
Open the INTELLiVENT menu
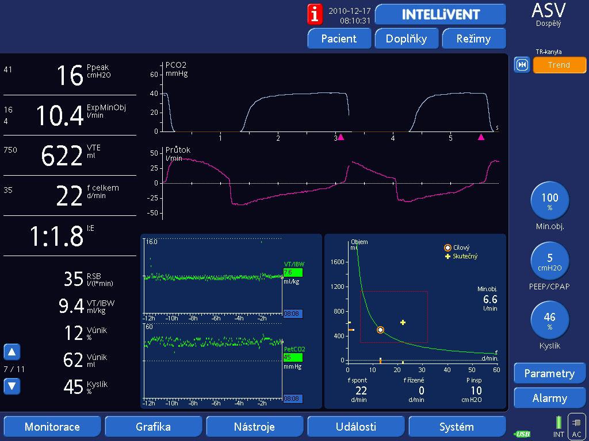(441, 14)
